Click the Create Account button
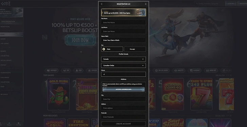 [123, 124]
